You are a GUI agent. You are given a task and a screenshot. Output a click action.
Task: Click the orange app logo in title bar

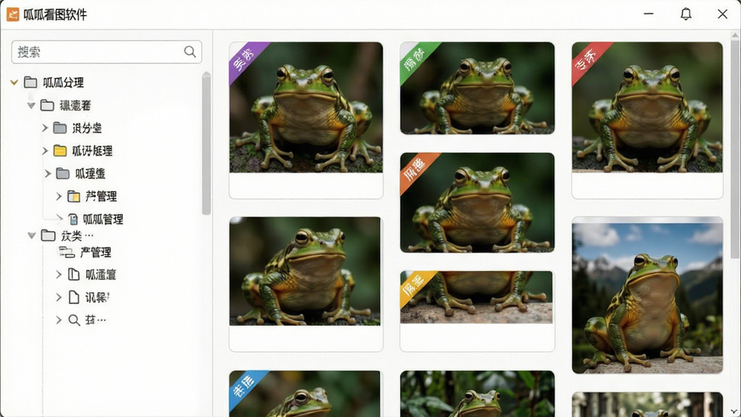[13, 14]
